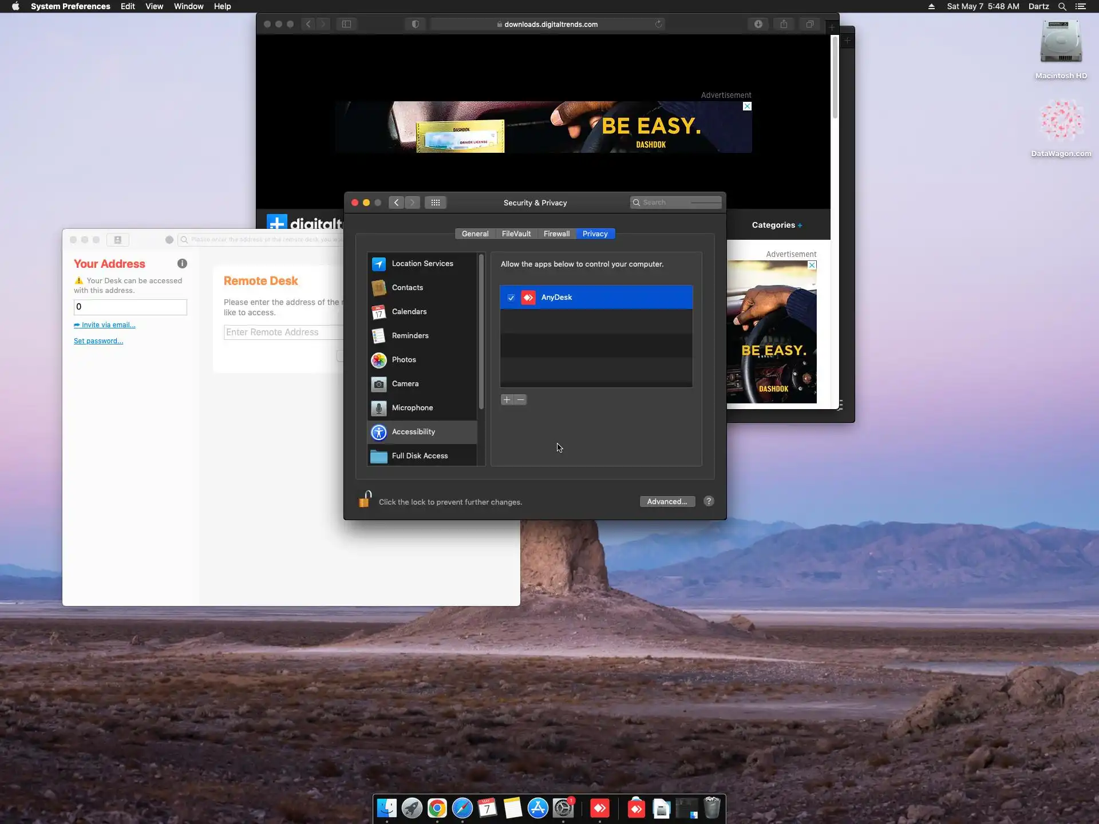Click the show all preferences grid icon
The height and width of the screenshot is (824, 1099).
pos(435,203)
